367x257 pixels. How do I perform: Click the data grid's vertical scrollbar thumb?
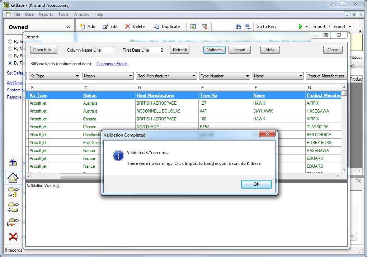pyautogui.click(x=344, y=93)
